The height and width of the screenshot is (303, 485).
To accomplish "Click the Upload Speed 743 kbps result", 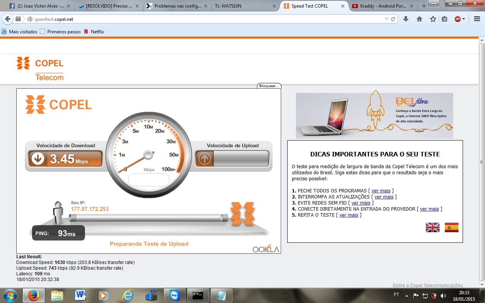I will (70, 268).
